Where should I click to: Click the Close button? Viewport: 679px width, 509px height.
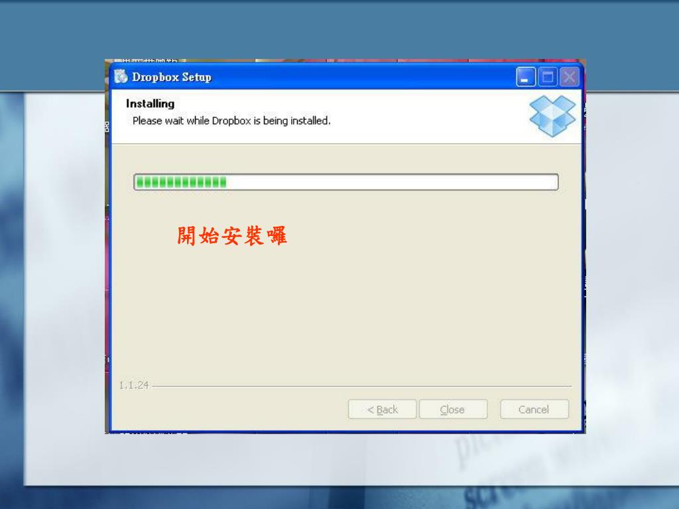pyautogui.click(x=453, y=409)
